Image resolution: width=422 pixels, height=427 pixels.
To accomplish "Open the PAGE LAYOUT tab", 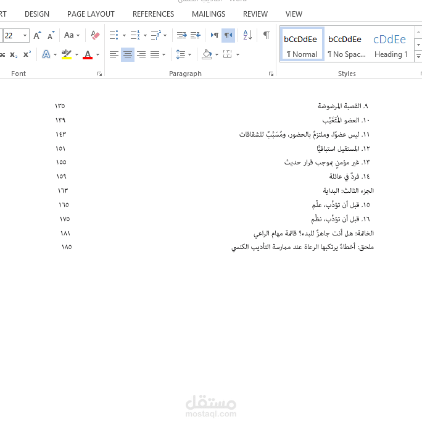I will pos(91,14).
